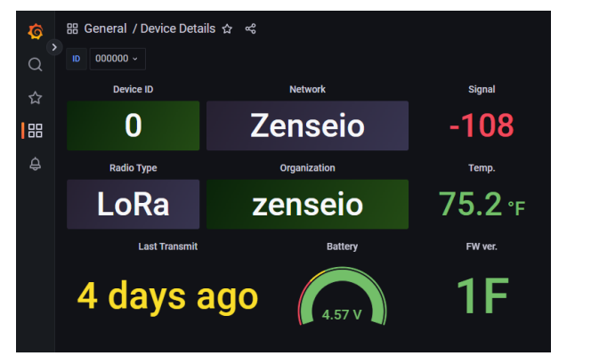Image resolution: width=591 pixels, height=364 pixels.
Task: Expand the sidebar with the chevron
Action: [x=54, y=46]
